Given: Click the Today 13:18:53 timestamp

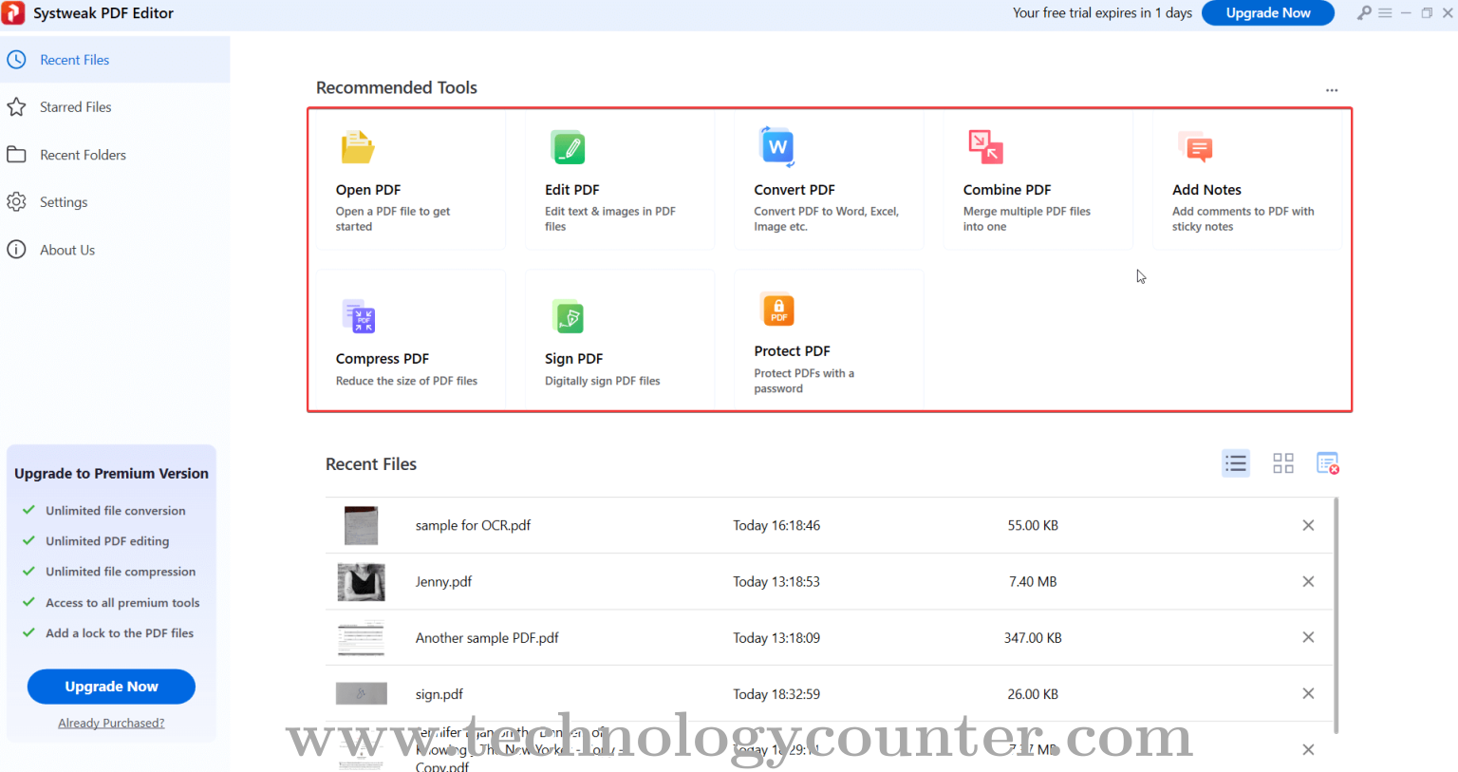Looking at the screenshot, I should pos(776,582).
